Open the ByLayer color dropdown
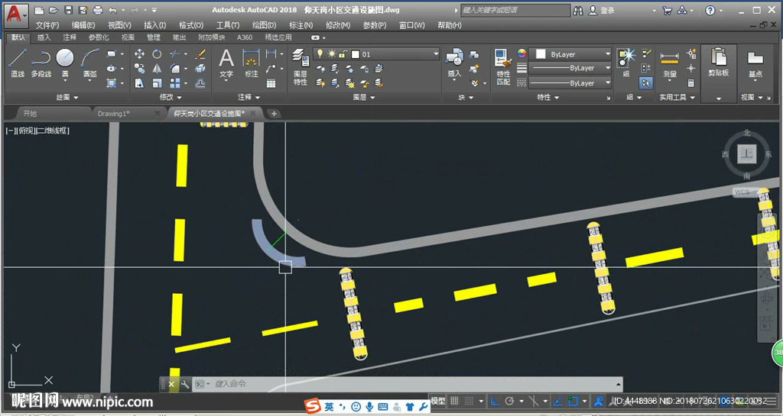Screen dimensions: 783x416 [608, 53]
